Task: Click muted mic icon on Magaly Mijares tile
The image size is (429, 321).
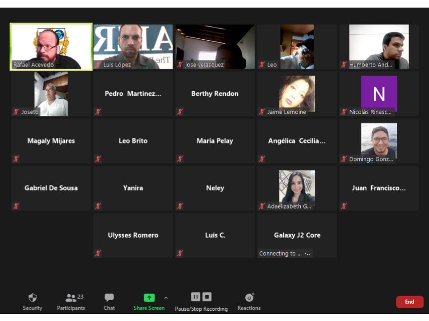Action: tap(16, 159)
